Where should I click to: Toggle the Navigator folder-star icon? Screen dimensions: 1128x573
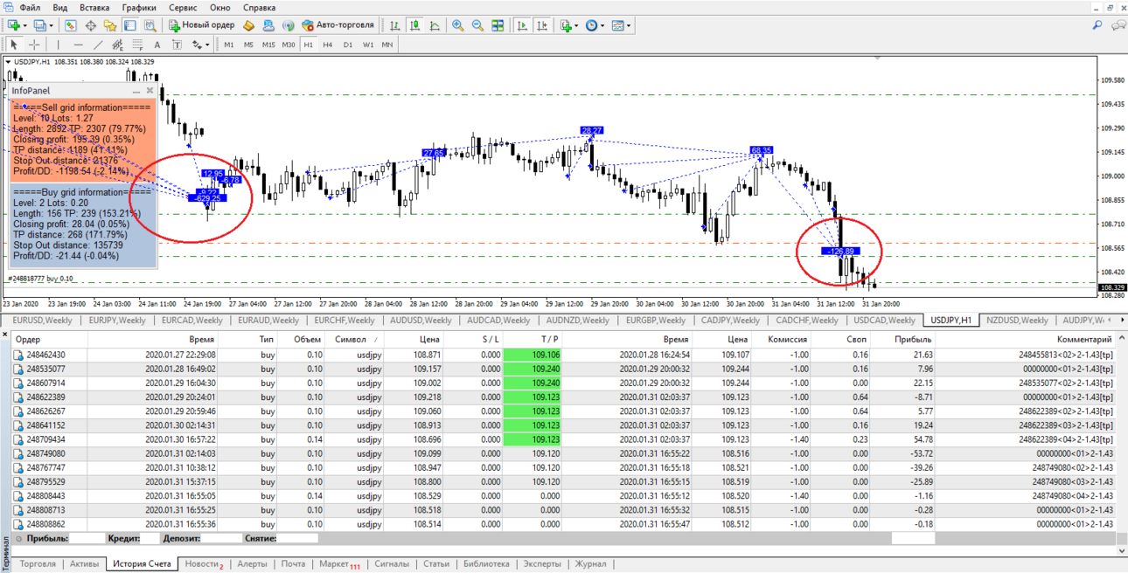click(x=110, y=25)
